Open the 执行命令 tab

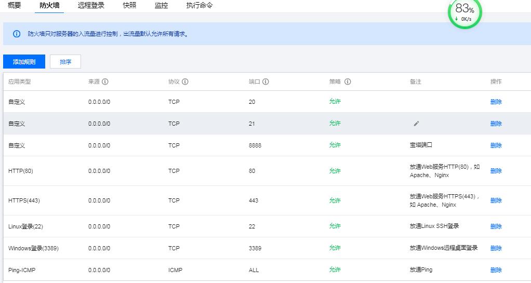click(x=200, y=5)
